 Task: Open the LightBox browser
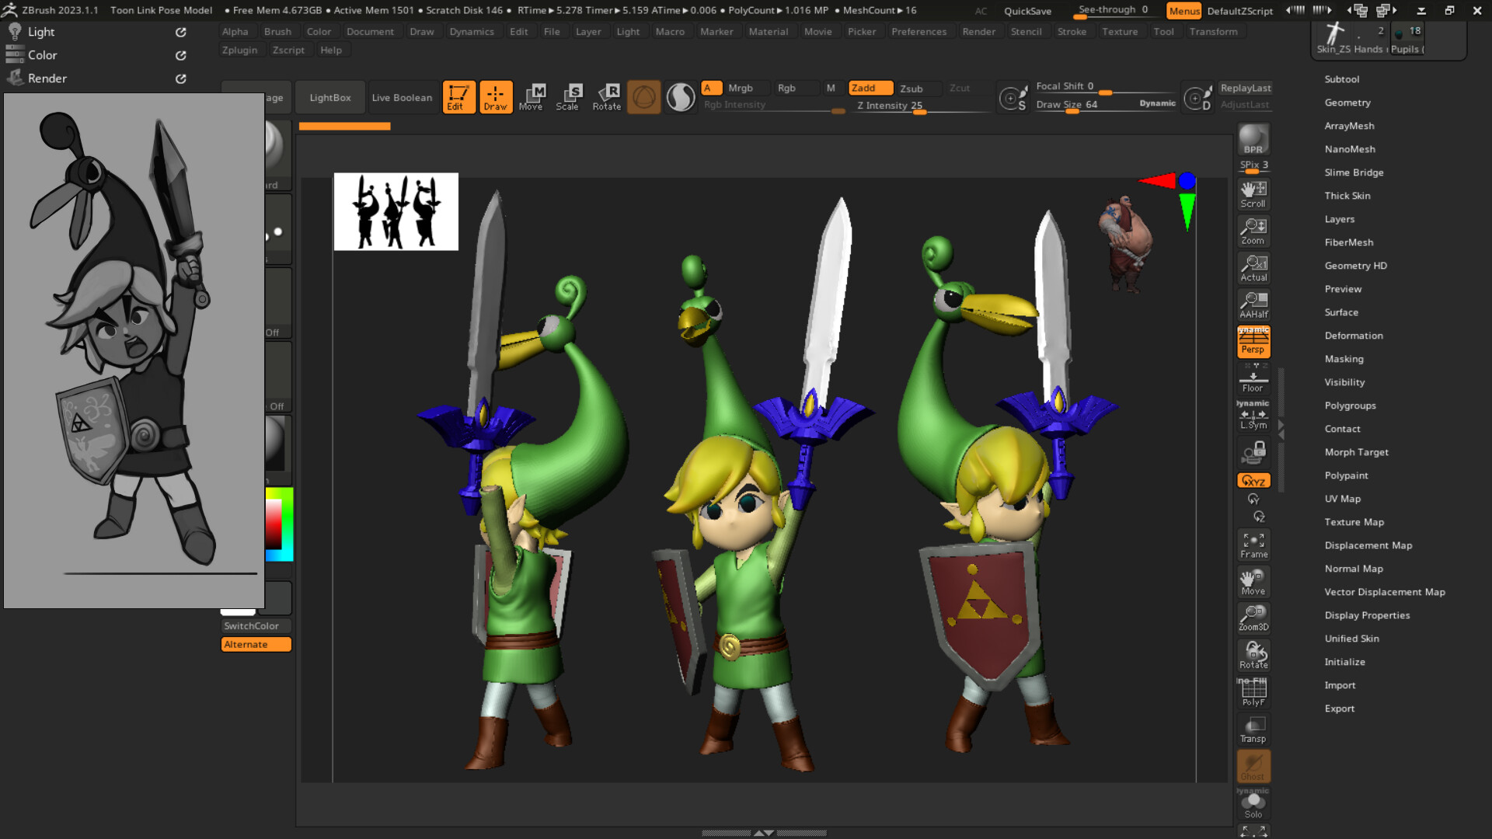329,96
